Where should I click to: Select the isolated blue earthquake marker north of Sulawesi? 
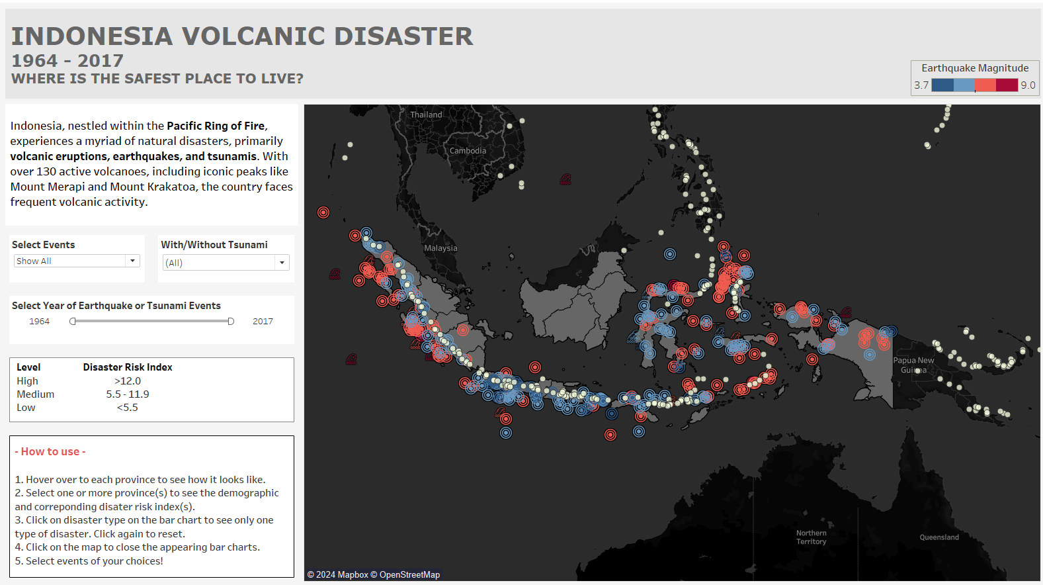coord(670,254)
